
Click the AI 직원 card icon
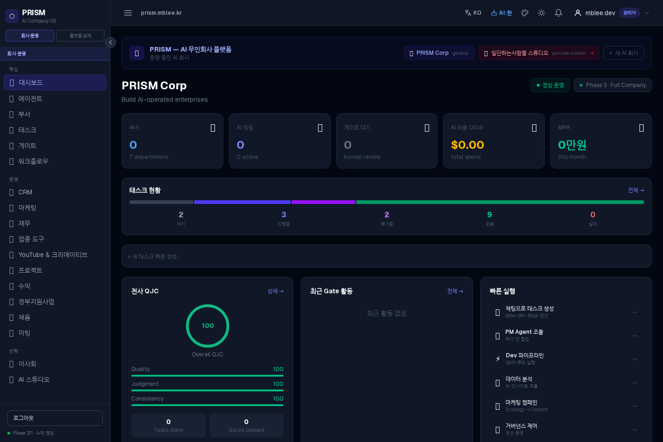[x=320, y=128]
